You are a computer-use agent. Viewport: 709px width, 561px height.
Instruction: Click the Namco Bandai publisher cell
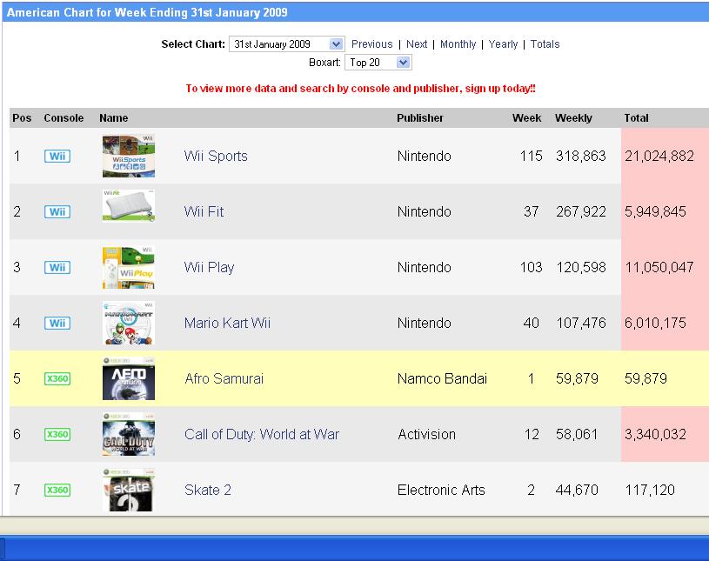click(x=442, y=378)
